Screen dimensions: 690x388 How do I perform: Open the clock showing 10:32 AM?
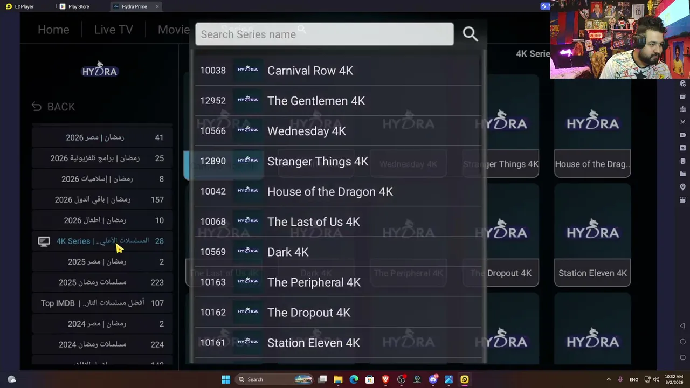[673, 379]
